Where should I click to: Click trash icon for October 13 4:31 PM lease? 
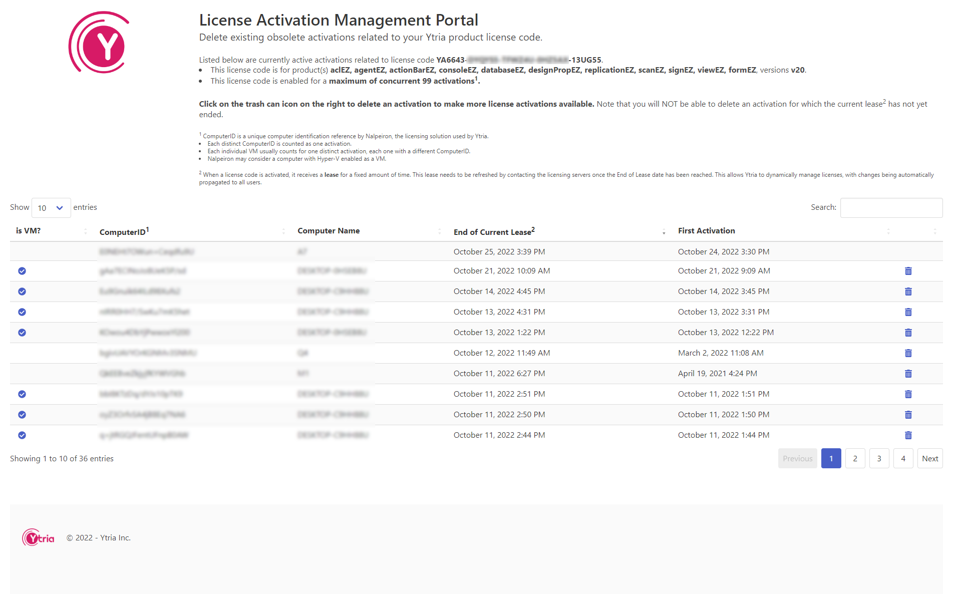point(908,312)
